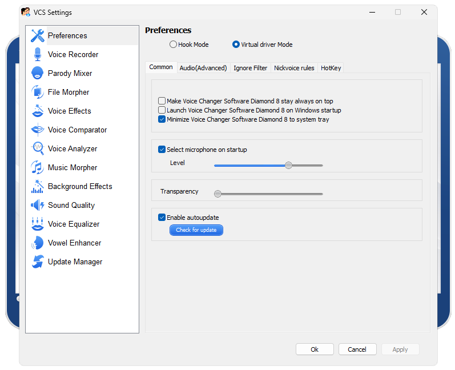Open the File Morpher icon

pyautogui.click(x=38, y=92)
